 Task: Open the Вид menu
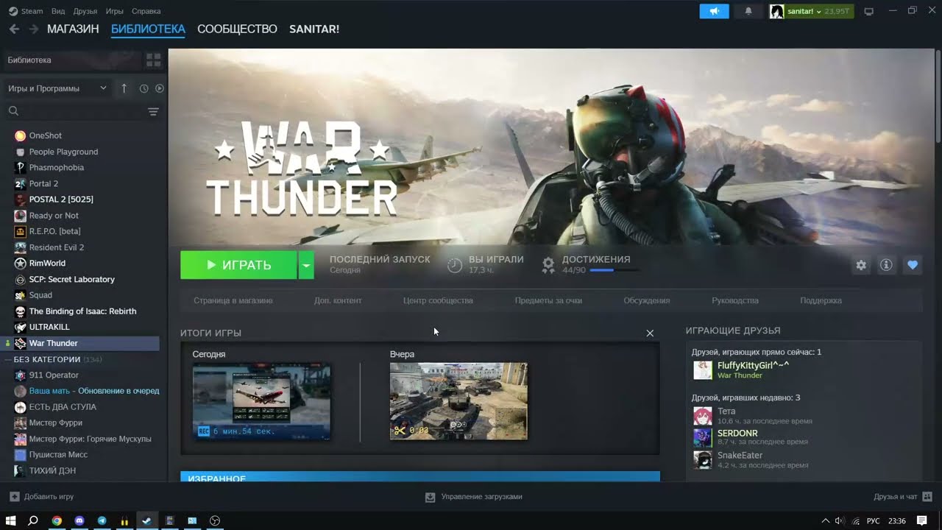(x=58, y=11)
